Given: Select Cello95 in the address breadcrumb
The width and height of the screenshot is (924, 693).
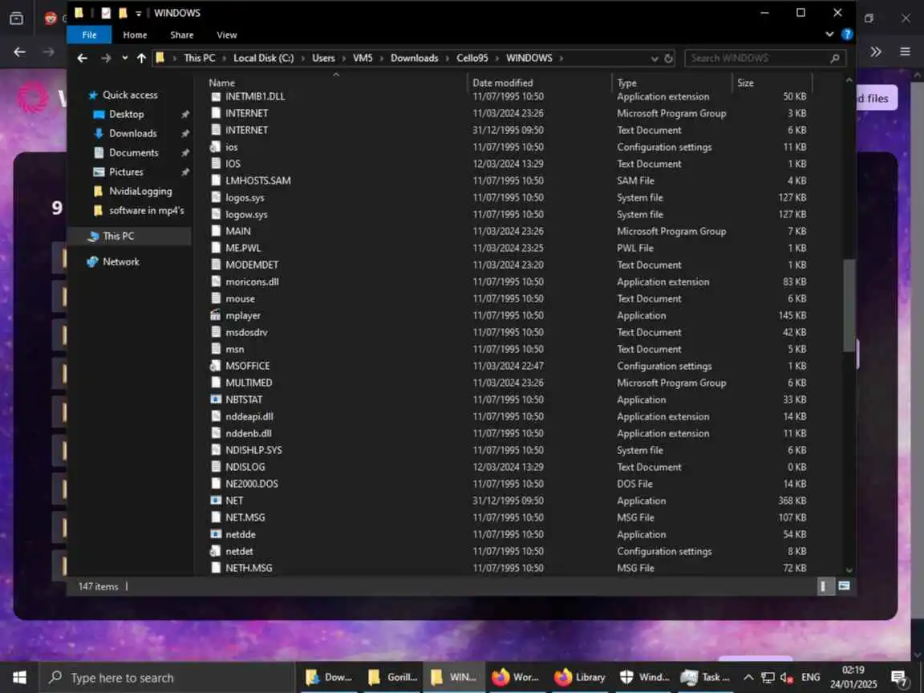Looking at the screenshot, I should coord(472,58).
